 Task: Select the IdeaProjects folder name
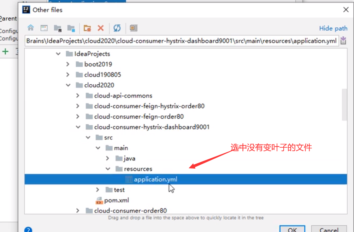pyautogui.click(x=92, y=54)
